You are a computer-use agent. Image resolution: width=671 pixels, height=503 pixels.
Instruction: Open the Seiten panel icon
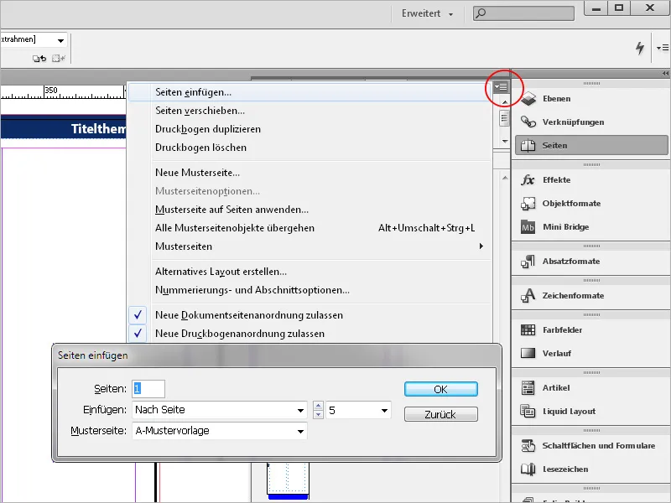tap(528, 145)
